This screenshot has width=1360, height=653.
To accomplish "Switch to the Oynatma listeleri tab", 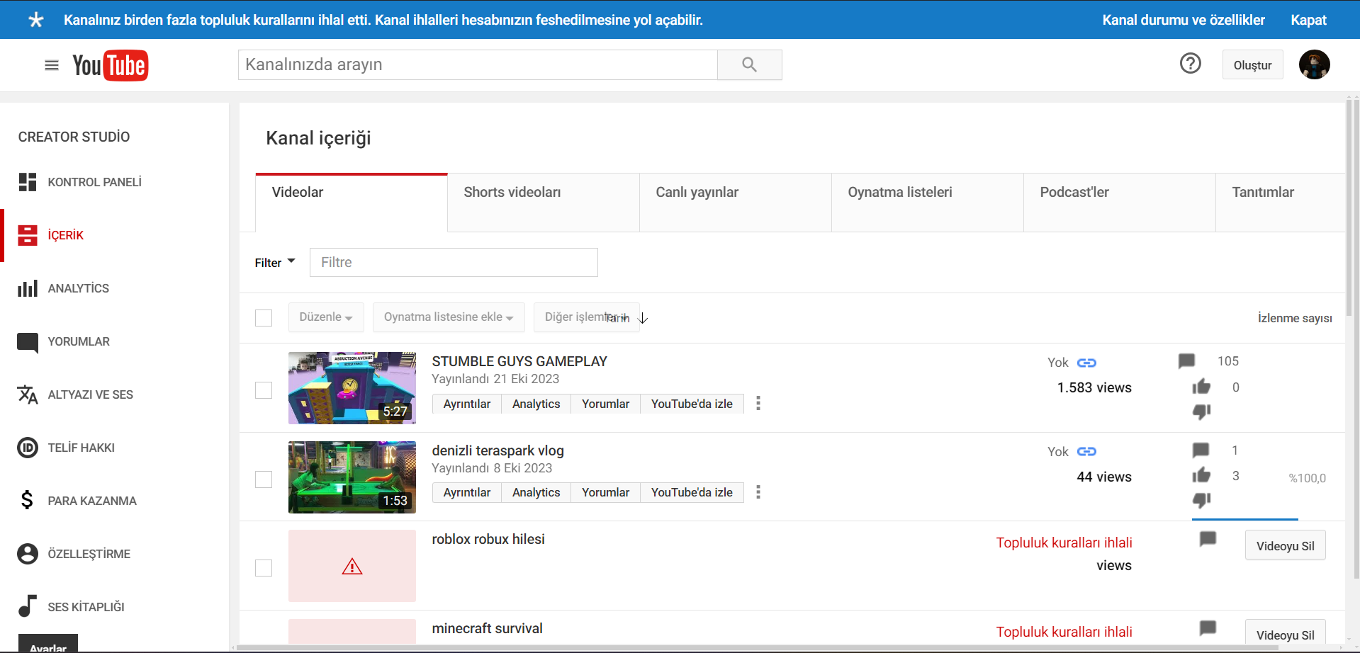I will (x=928, y=203).
